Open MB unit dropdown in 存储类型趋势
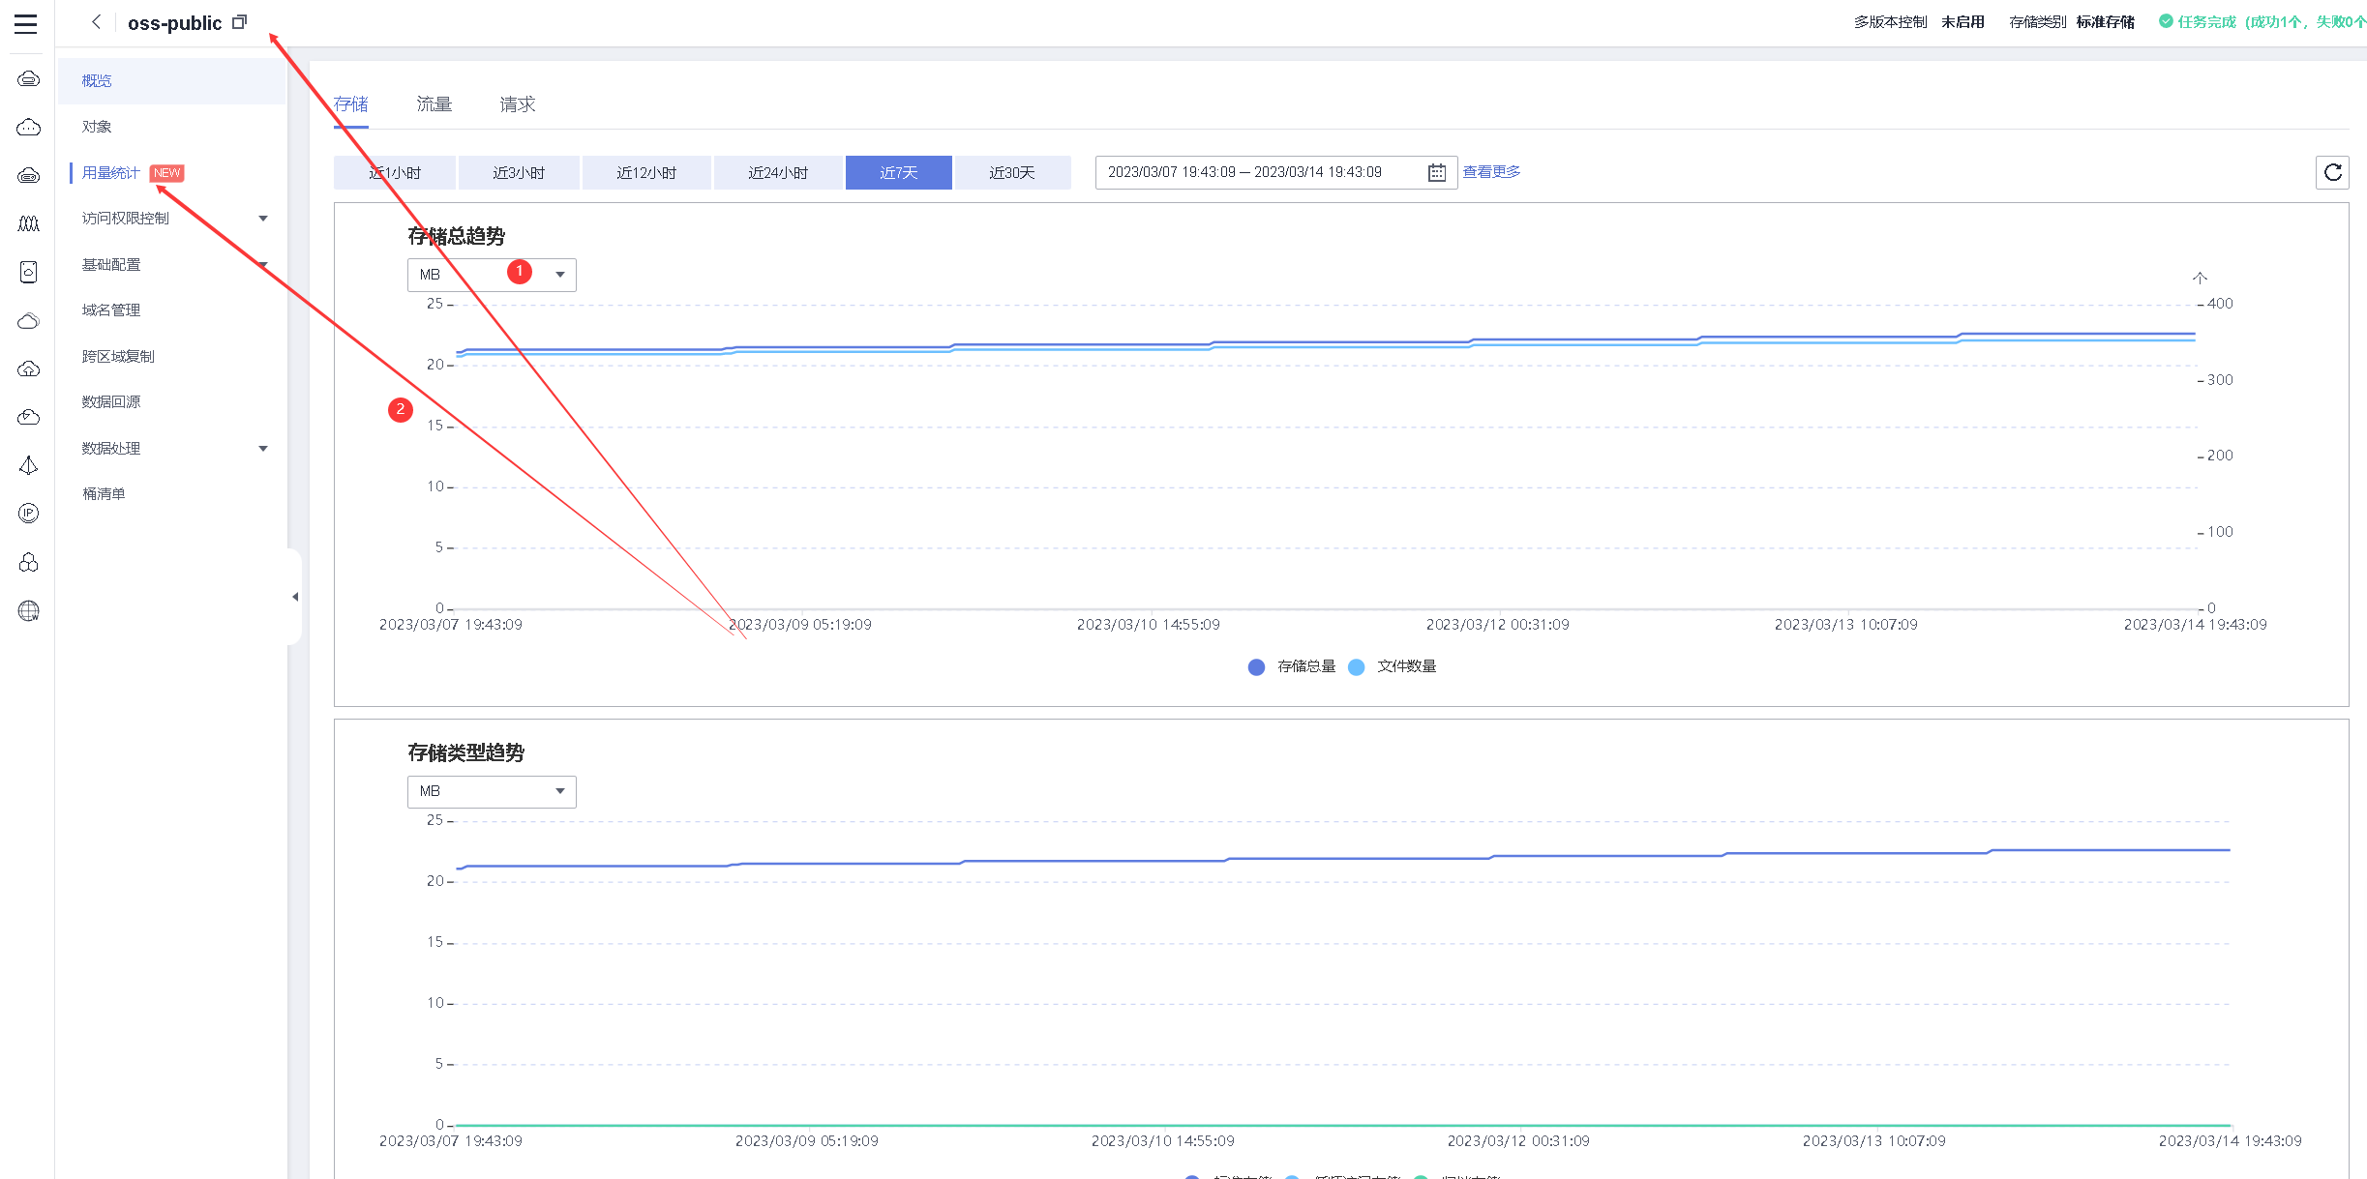 pyautogui.click(x=491, y=791)
